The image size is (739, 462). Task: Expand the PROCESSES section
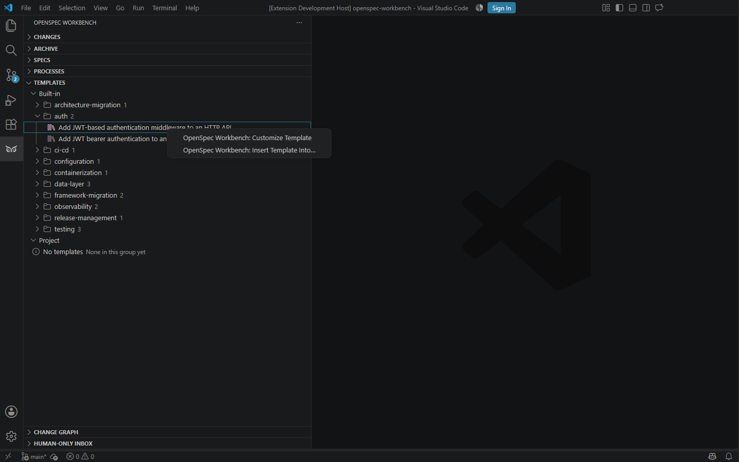tap(167, 71)
